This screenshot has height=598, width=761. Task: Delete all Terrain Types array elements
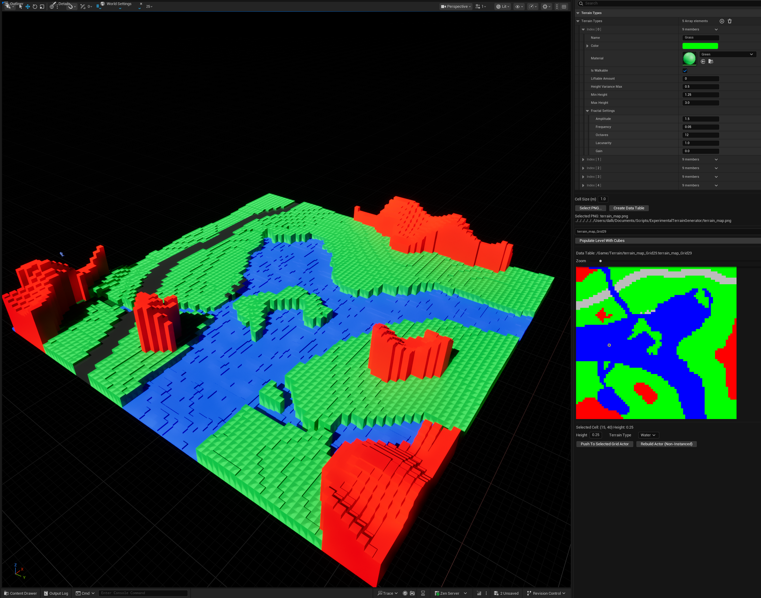(729, 21)
